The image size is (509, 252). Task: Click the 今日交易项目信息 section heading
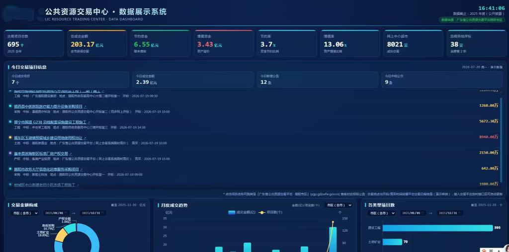28,67
